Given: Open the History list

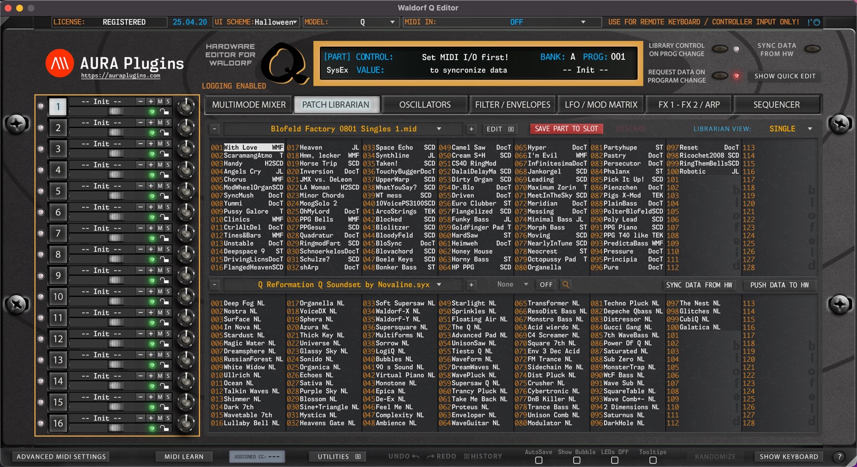Looking at the screenshot, I should pyautogui.click(x=483, y=457).
